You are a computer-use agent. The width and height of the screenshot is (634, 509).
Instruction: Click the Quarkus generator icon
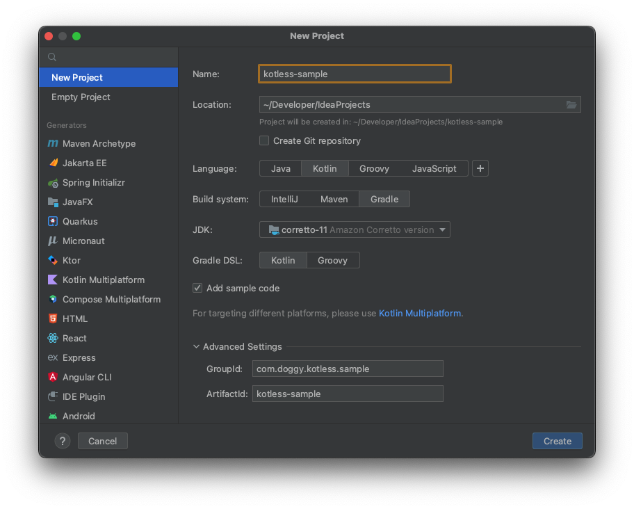pyautogui.click(x=53, y=222)
